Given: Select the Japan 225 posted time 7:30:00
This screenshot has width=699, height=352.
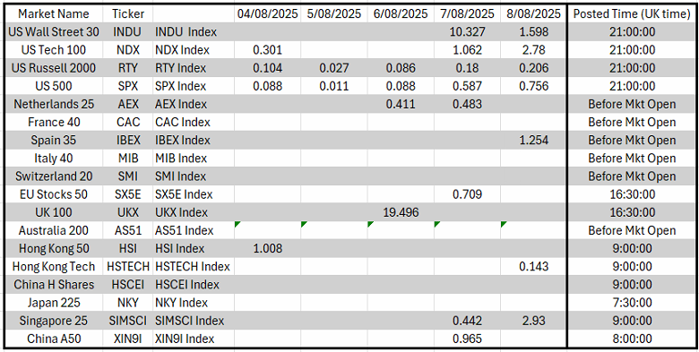Looking at the screenshot, I should (632, 303).
